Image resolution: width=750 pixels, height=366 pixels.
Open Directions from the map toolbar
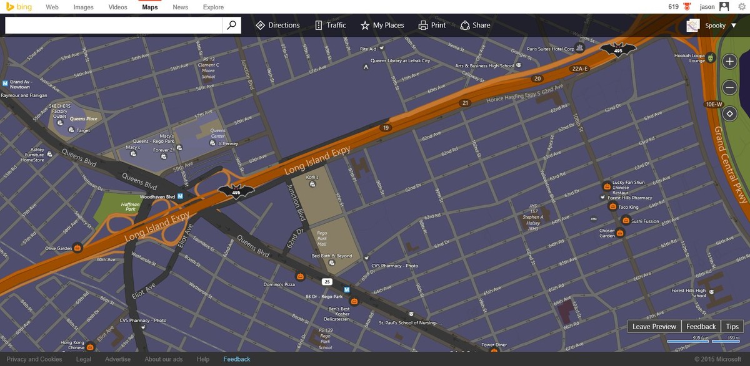point(277,26)
